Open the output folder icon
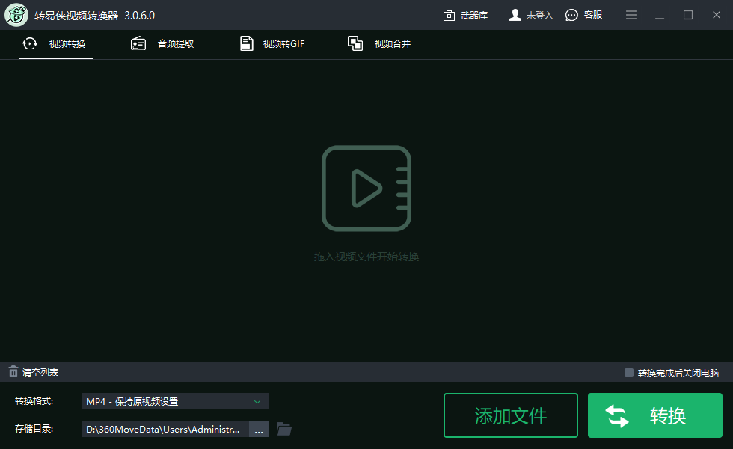Screen dimensions: 733x449 coord(283,429)
